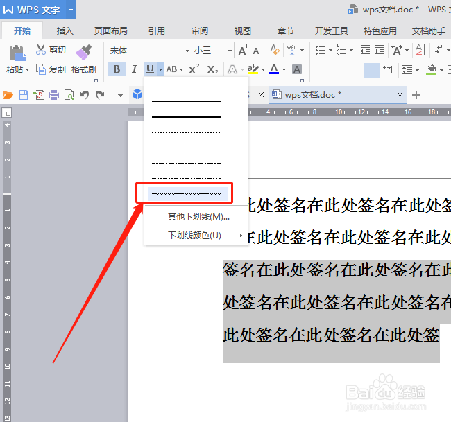
Task: Select the double line underline
Action: 187,102
